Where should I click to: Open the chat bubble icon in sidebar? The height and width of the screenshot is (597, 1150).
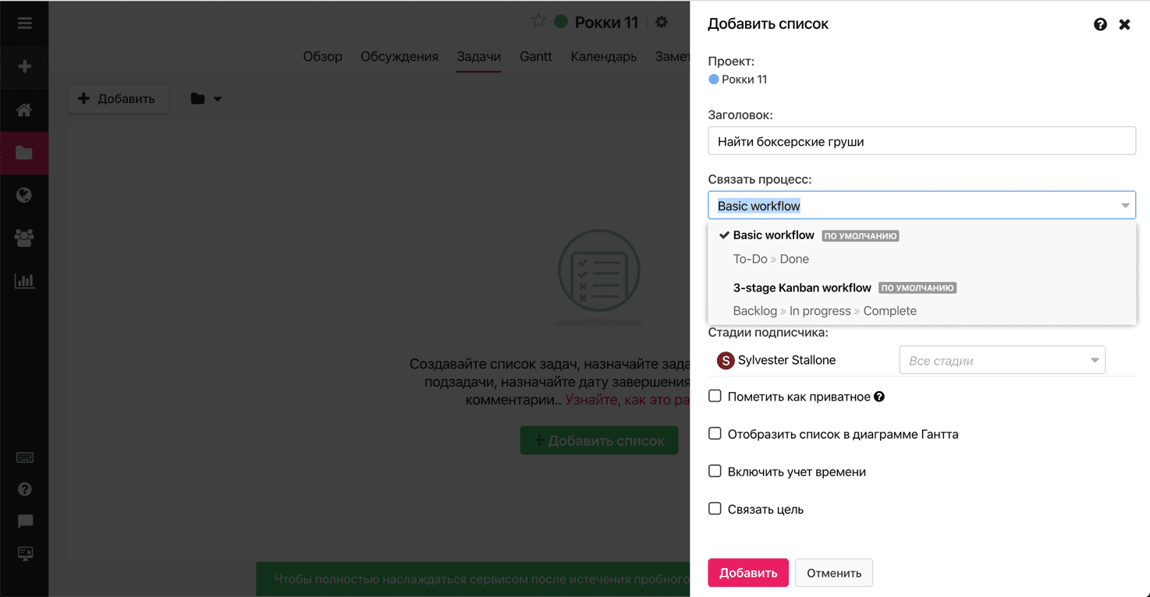tap(24, 521)
